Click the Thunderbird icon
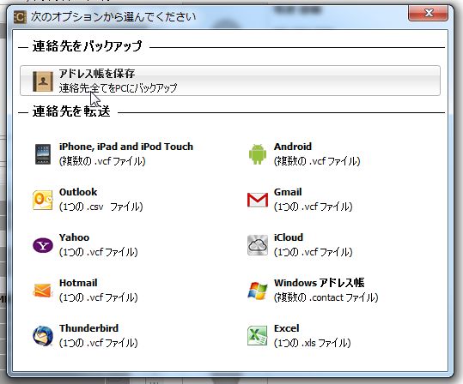463x384 pixels. coord(43,336)
